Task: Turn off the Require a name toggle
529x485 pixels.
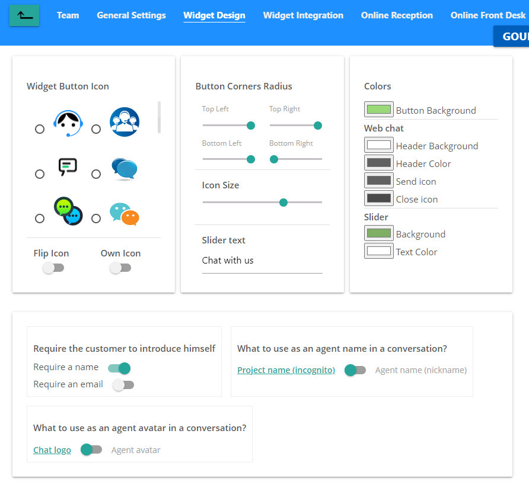Action: coord(119,368)
